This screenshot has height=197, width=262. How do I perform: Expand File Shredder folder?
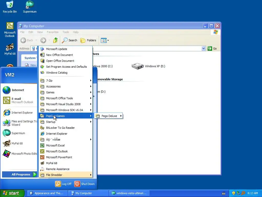(65, 175)
